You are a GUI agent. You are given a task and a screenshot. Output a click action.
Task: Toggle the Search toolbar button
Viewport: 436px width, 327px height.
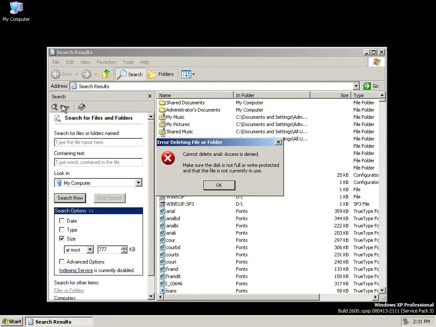(130, 74)
